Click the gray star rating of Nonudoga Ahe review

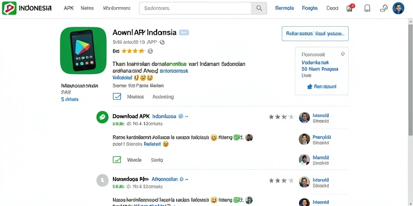(281, 181)
